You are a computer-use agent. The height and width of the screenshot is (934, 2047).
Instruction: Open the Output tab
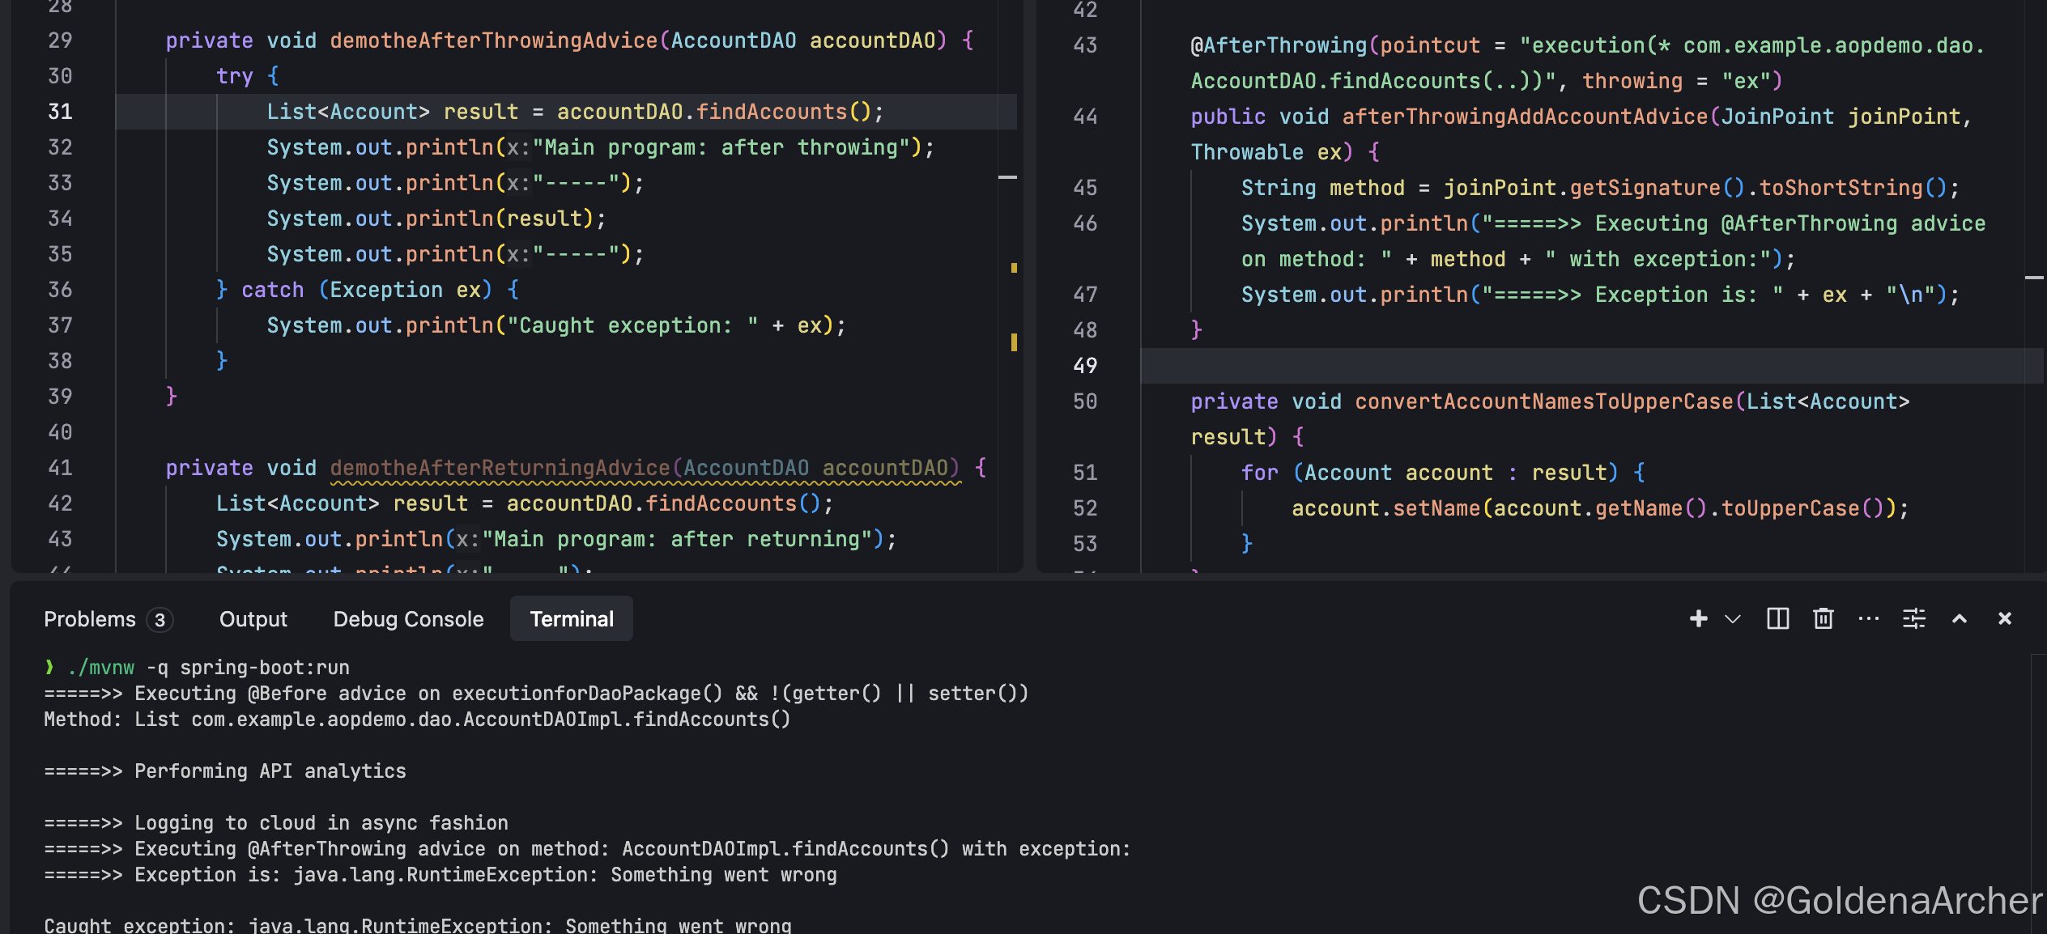[x=253, y=619]
